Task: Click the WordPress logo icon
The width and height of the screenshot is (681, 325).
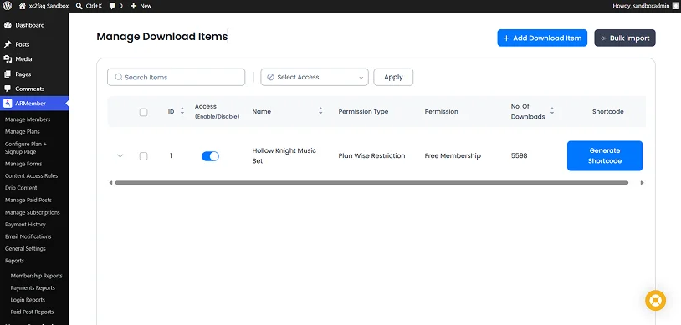Action: tap(8, 6)
